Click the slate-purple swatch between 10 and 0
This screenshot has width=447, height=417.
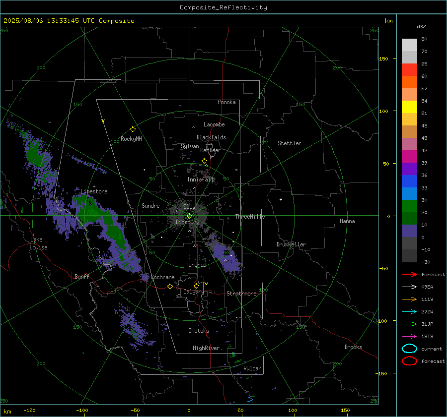point(409,231)
